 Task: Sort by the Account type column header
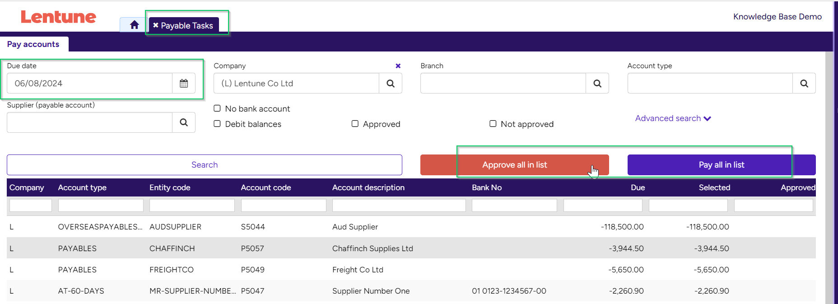pyautogui.click(x=82, y=187)
